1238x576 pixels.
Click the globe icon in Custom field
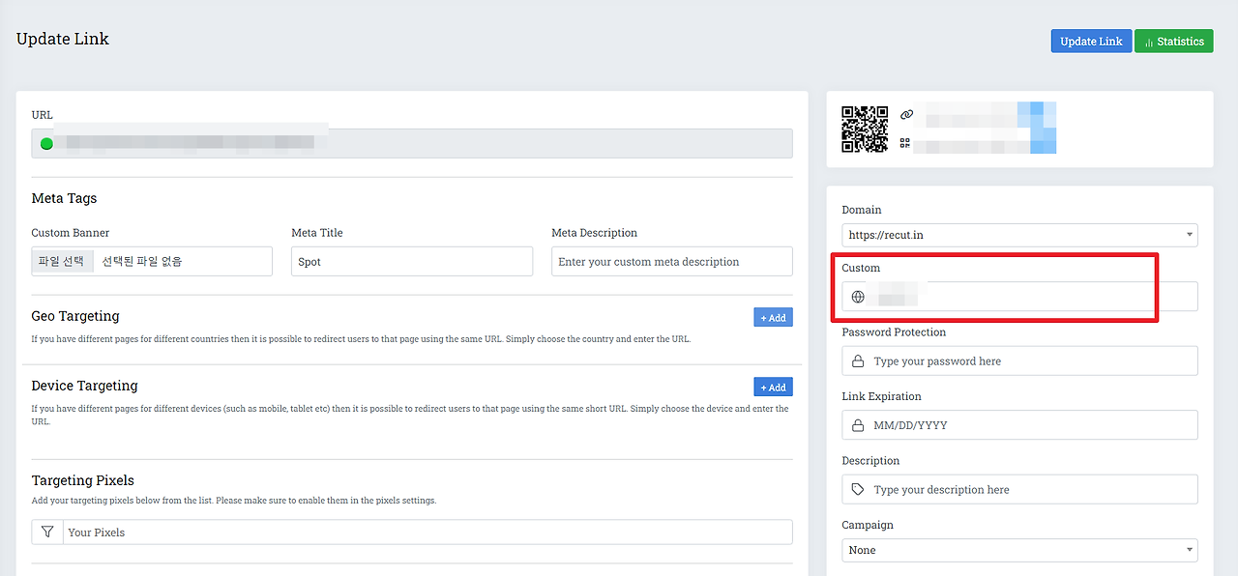tap(858, 297)
